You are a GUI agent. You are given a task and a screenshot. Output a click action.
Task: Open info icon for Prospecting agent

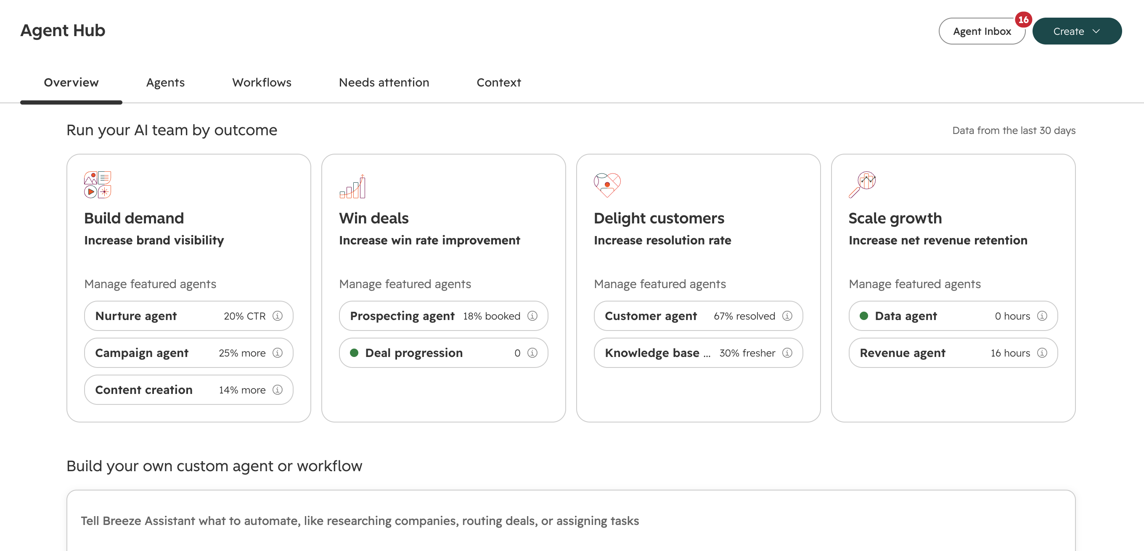click(532, 316)
